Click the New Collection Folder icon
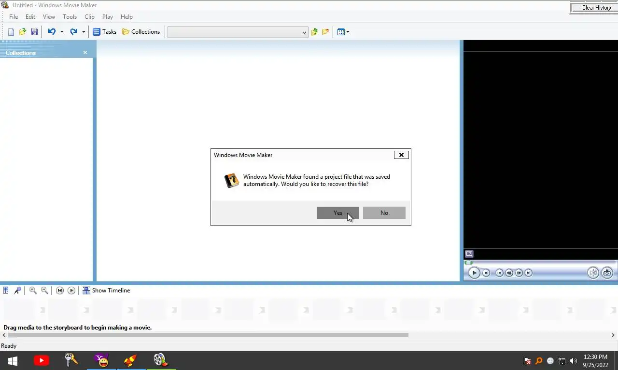Screen dimensions: 618x370 325,32
